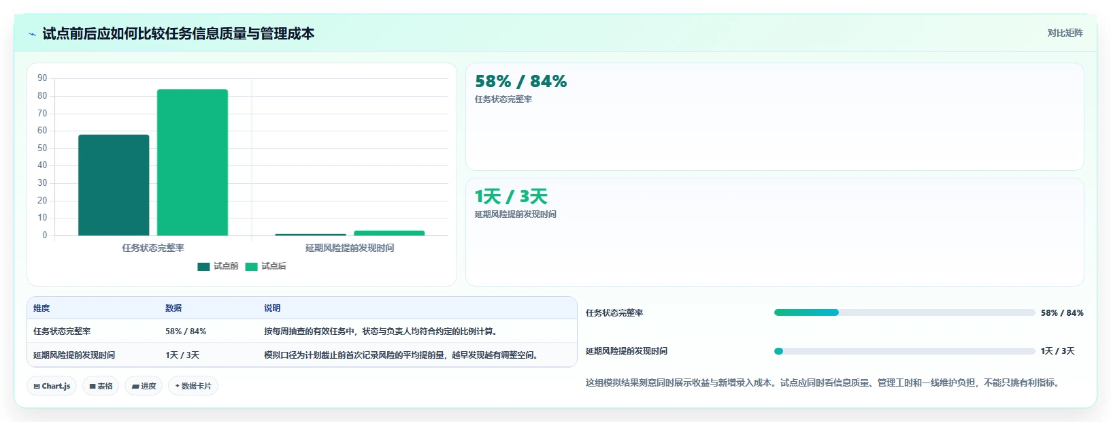
Task: Click the 延期风险提前发现时间 chart axis label
Action: 350,248
